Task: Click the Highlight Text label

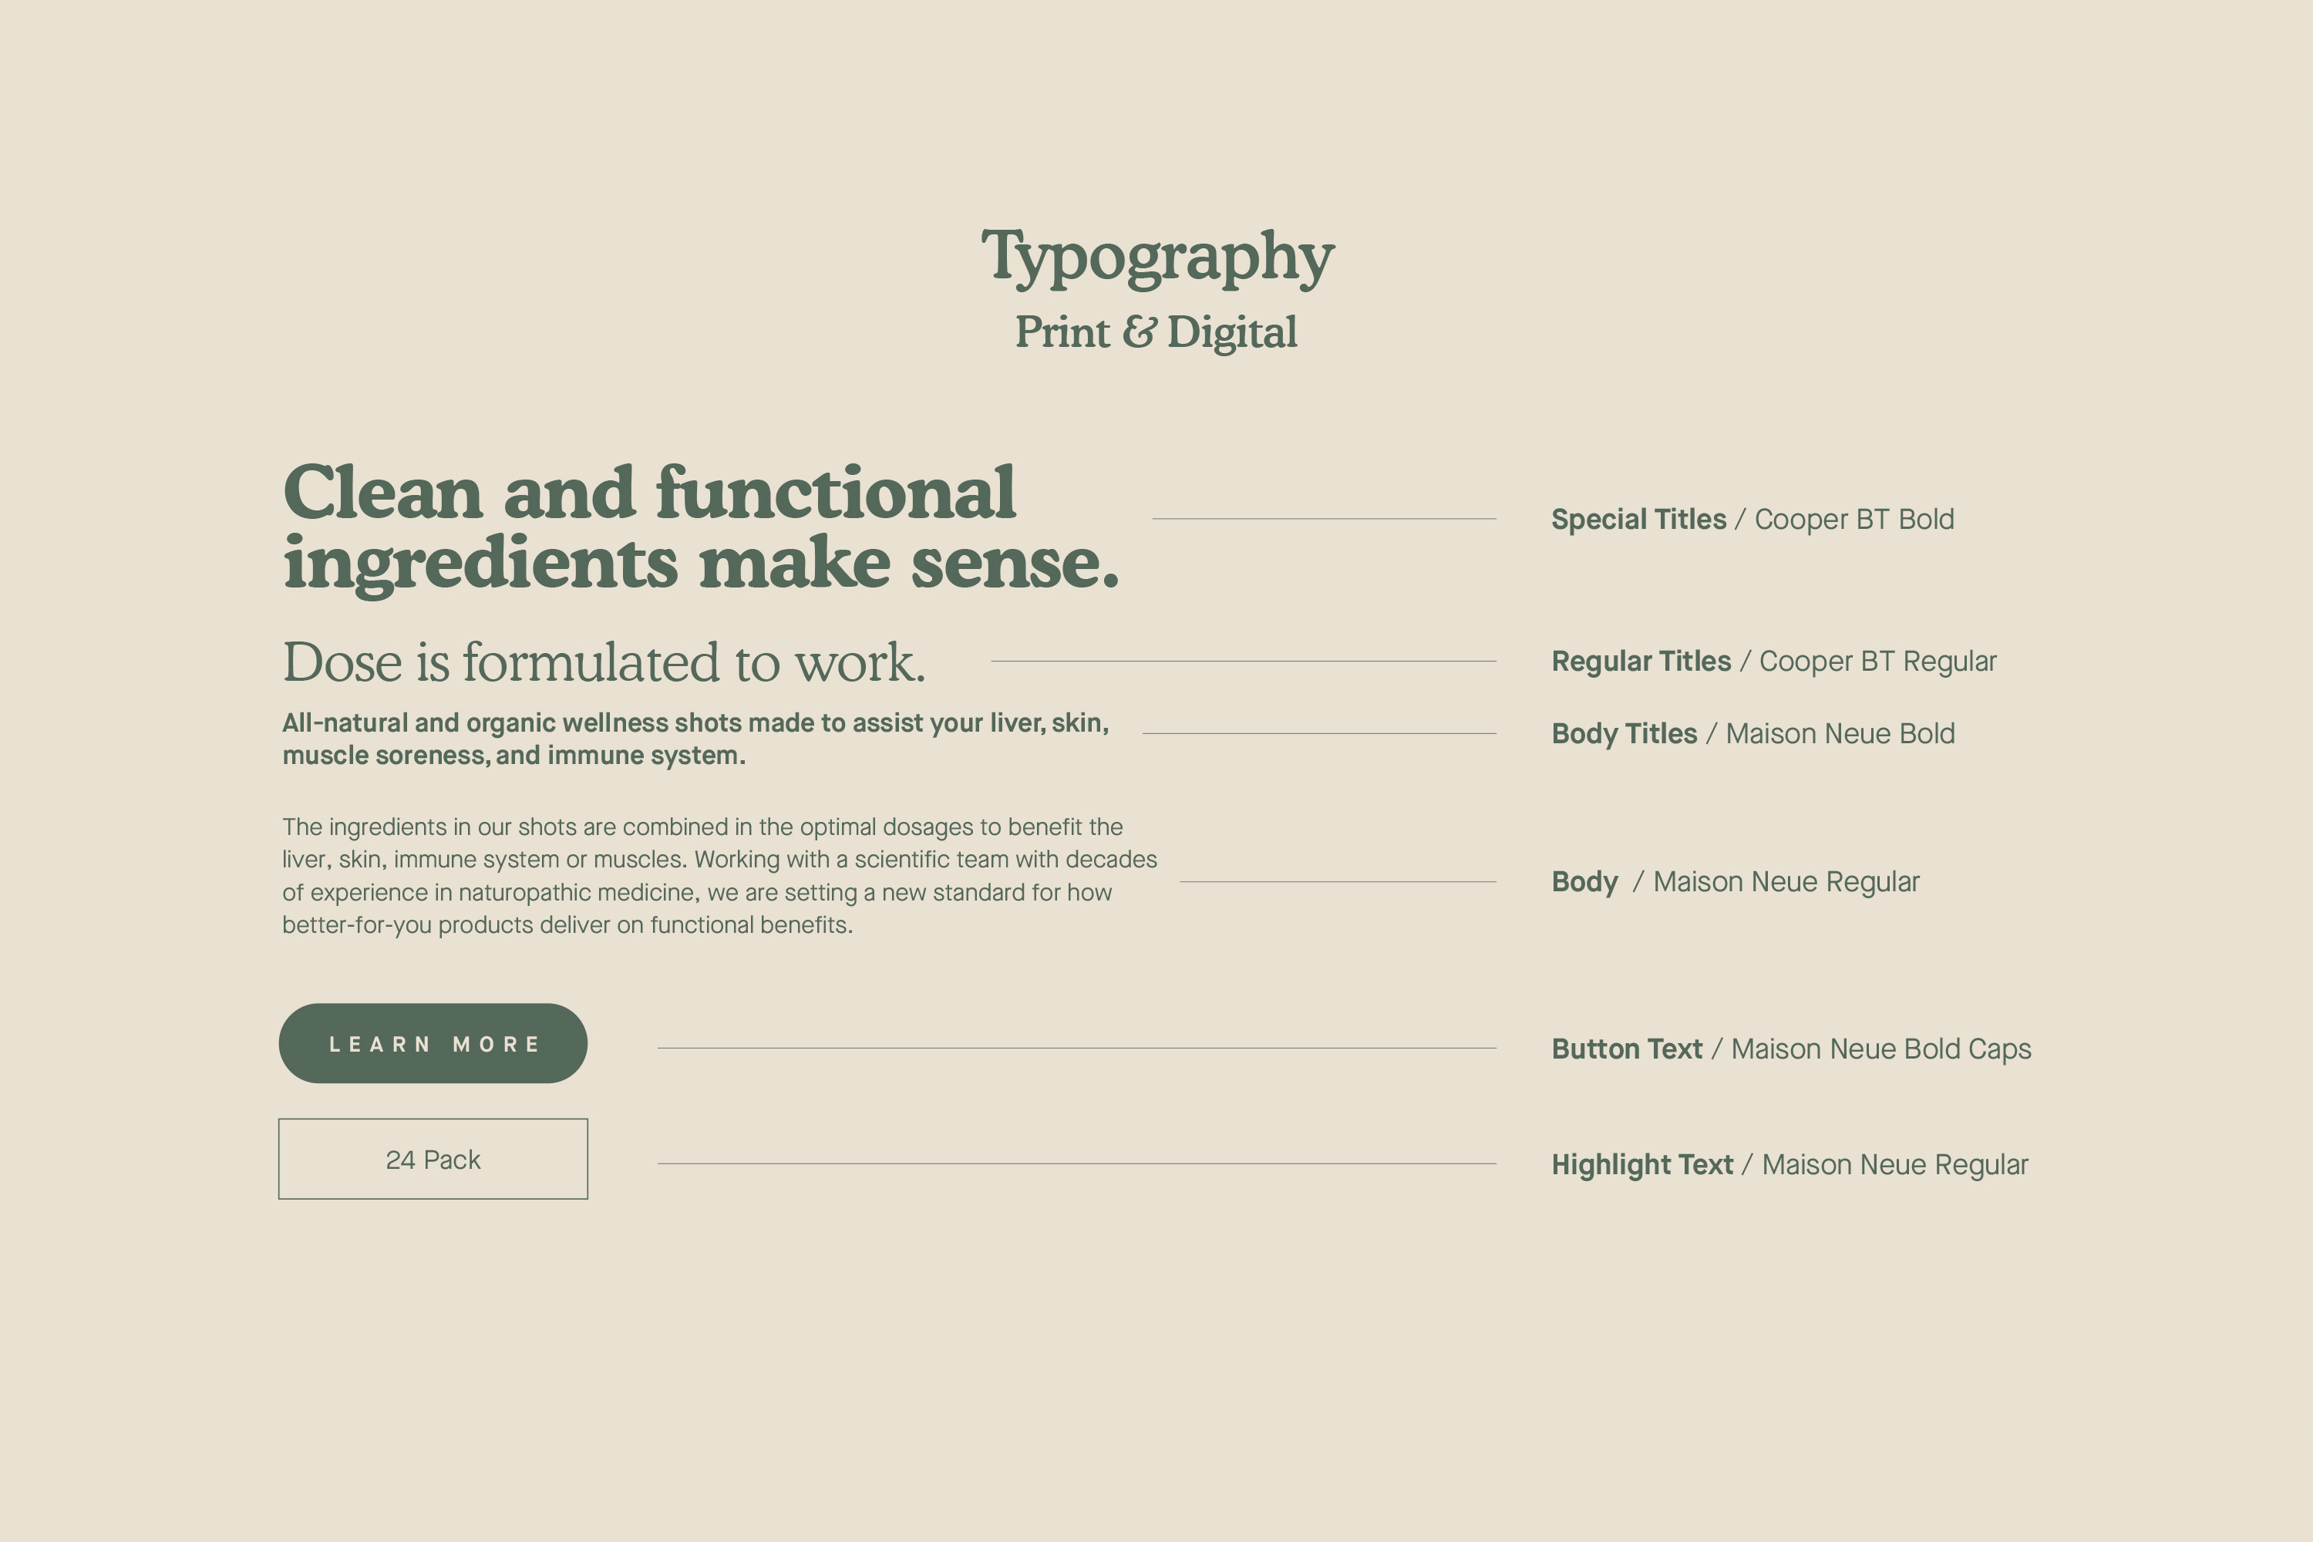Action: pyautogui.click(x=1641, y=1164)
